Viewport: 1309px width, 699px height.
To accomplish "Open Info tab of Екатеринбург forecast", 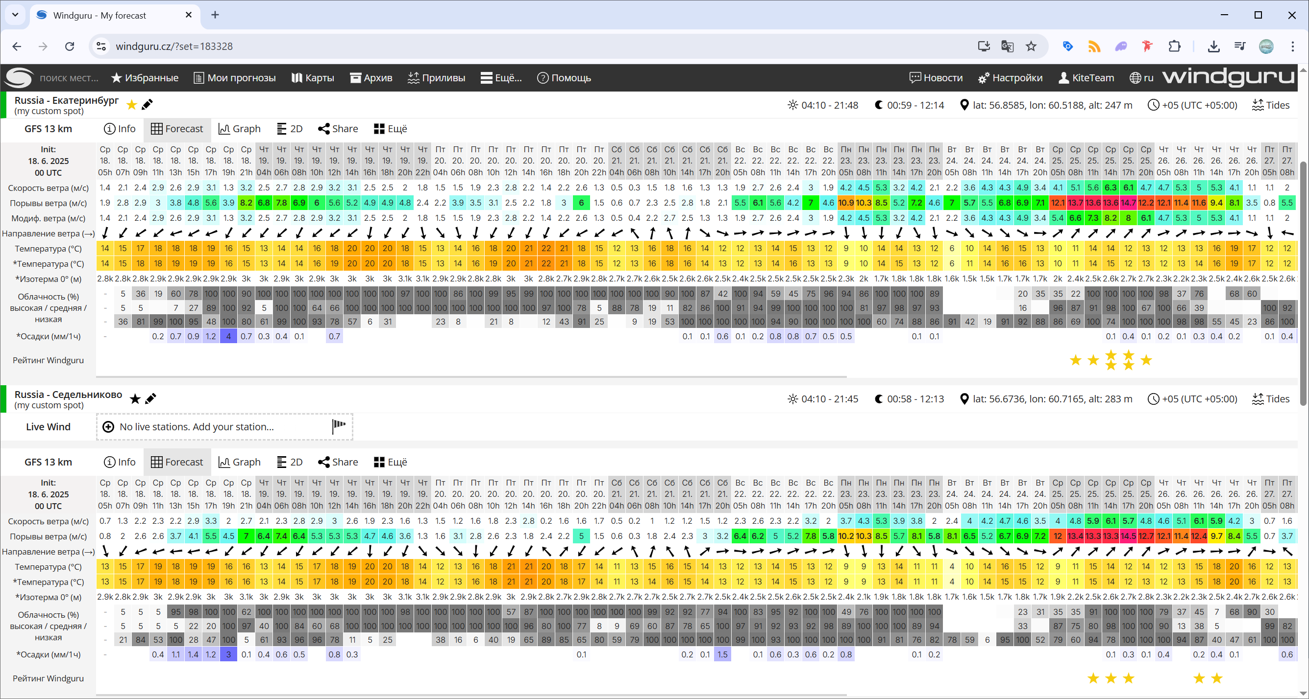I will pos(120,129).
